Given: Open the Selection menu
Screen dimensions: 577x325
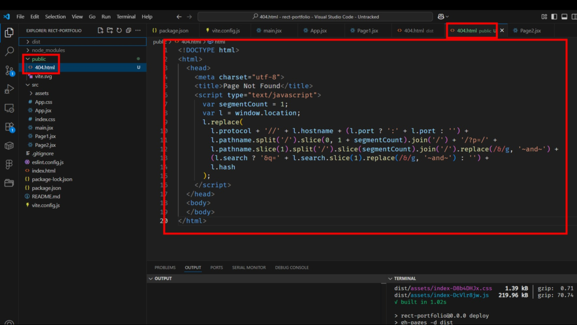Looking at the screenshot, I should (x=55, y=17).
